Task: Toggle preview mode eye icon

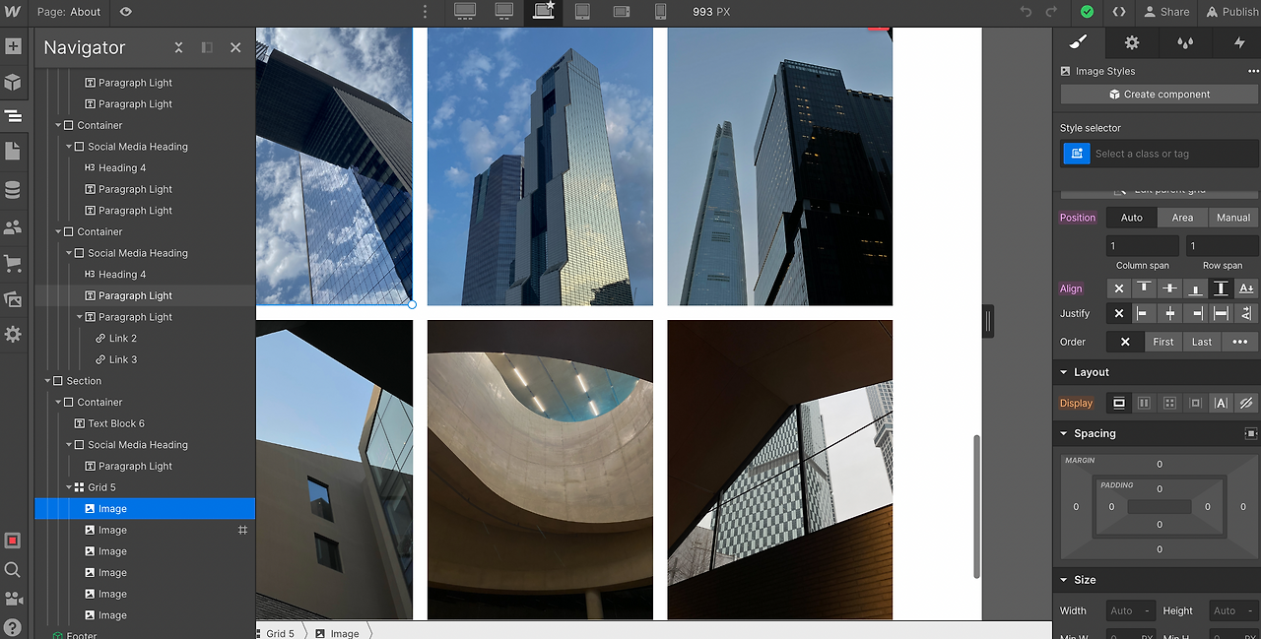Action: click(x=125, y=12)
